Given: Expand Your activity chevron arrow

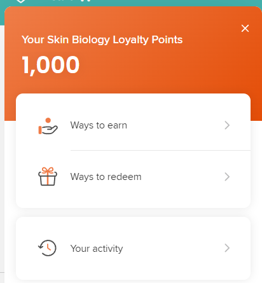Looking at the screenshot, I should pos(227,248).
